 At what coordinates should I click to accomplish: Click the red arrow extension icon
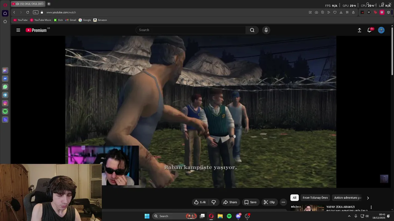tap(362, 12)
